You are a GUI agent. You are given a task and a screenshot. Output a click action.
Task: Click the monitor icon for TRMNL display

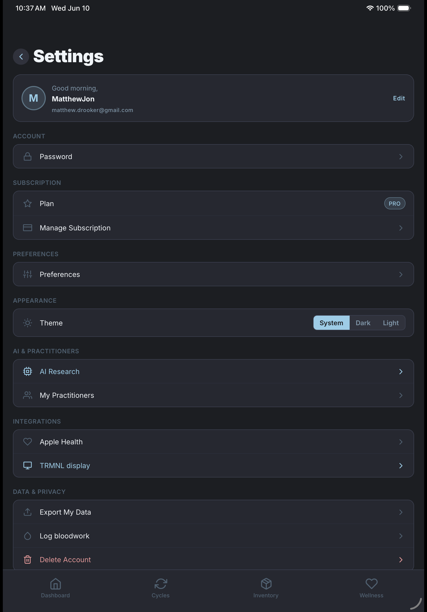click(27, 466)
